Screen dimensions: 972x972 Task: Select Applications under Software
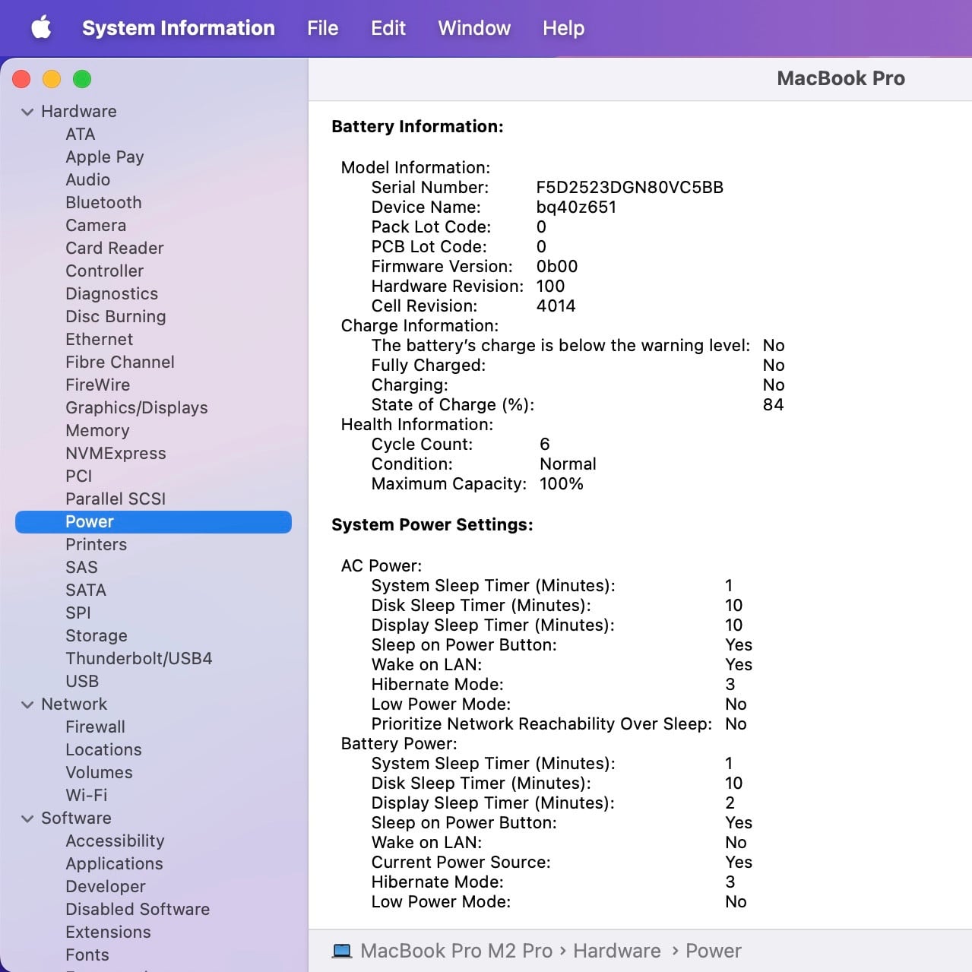tap(114, 863)
